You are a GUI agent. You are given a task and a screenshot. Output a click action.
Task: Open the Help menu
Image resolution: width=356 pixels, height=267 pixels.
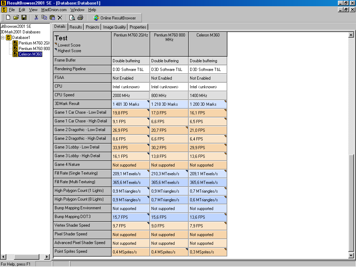(x=92, y=10)
